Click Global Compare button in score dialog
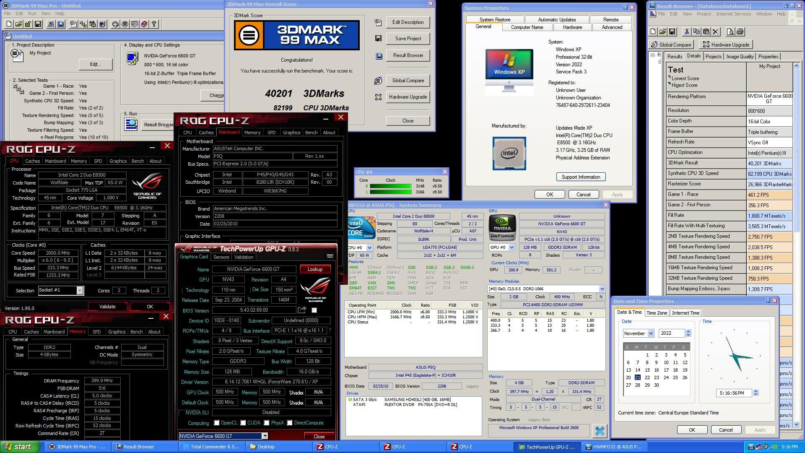 [x=408, y=81]
